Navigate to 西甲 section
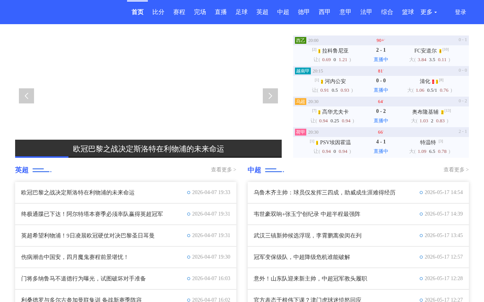The height and width of the screenshot is (302, 484). tap(325, 12)
